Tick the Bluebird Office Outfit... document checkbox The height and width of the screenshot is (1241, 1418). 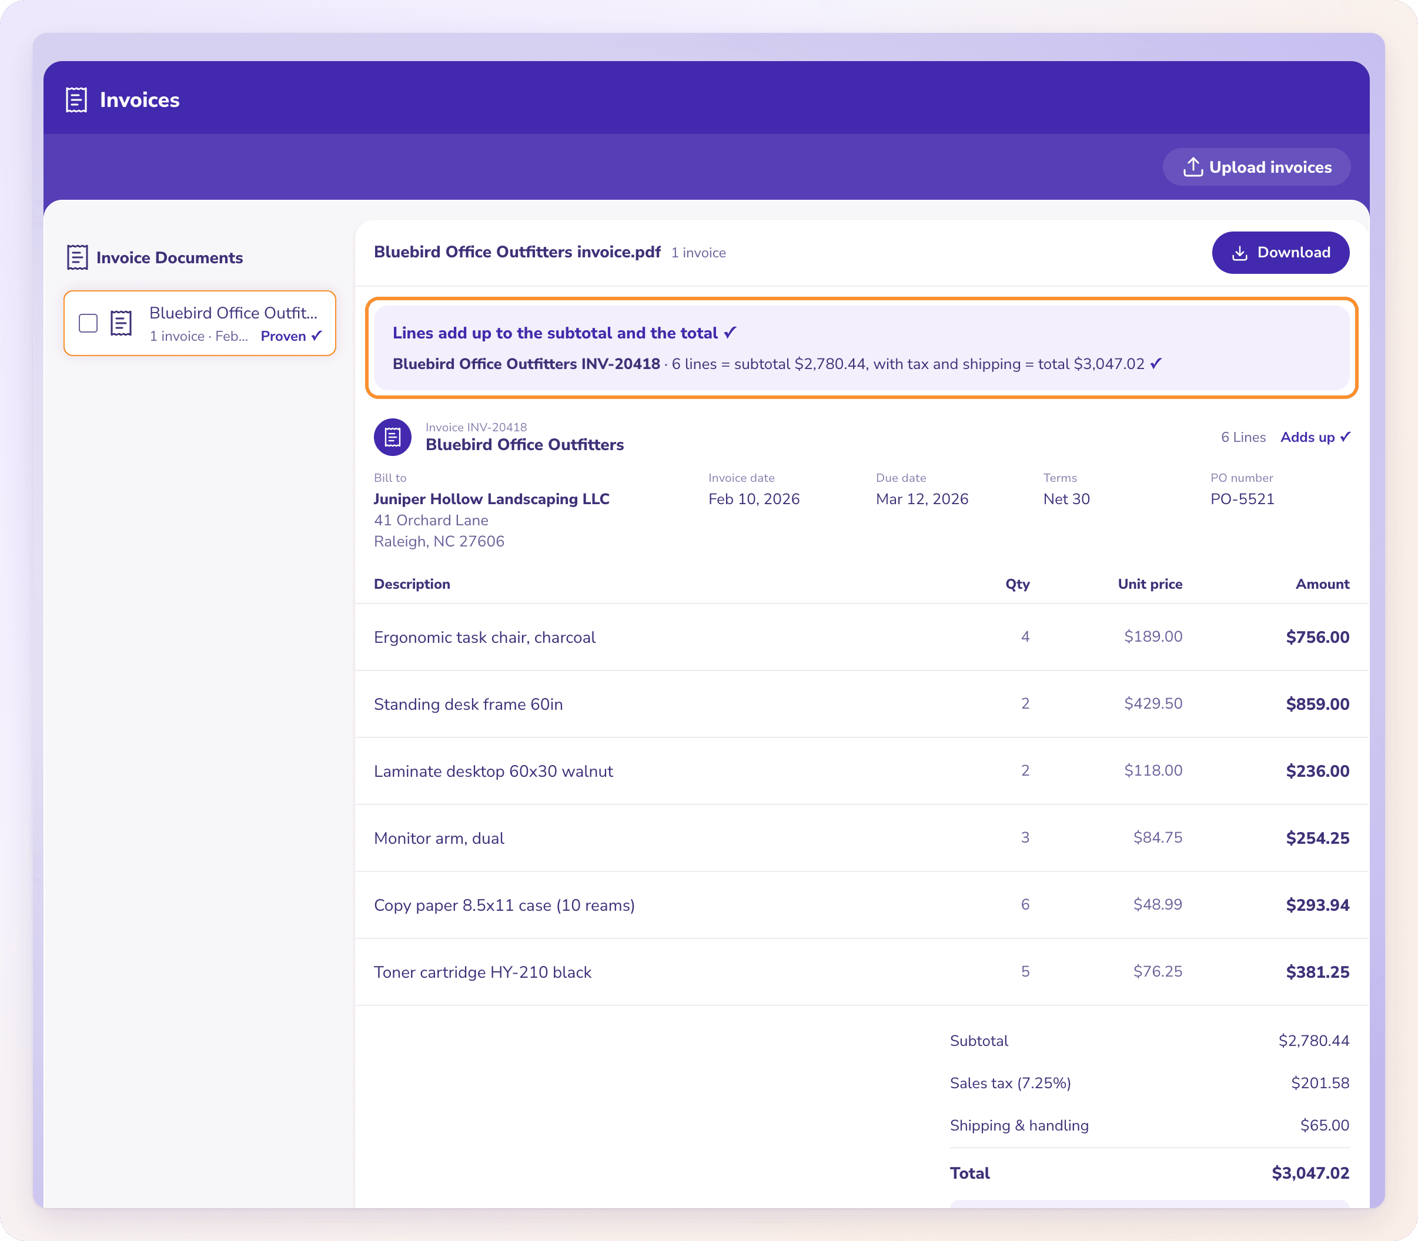click(x=88, y=323)
